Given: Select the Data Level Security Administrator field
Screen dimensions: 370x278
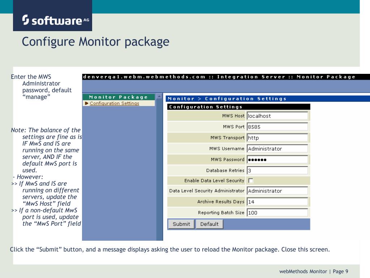Looking at the screenshot, I should pyautogui.click(x=277, y=191).
